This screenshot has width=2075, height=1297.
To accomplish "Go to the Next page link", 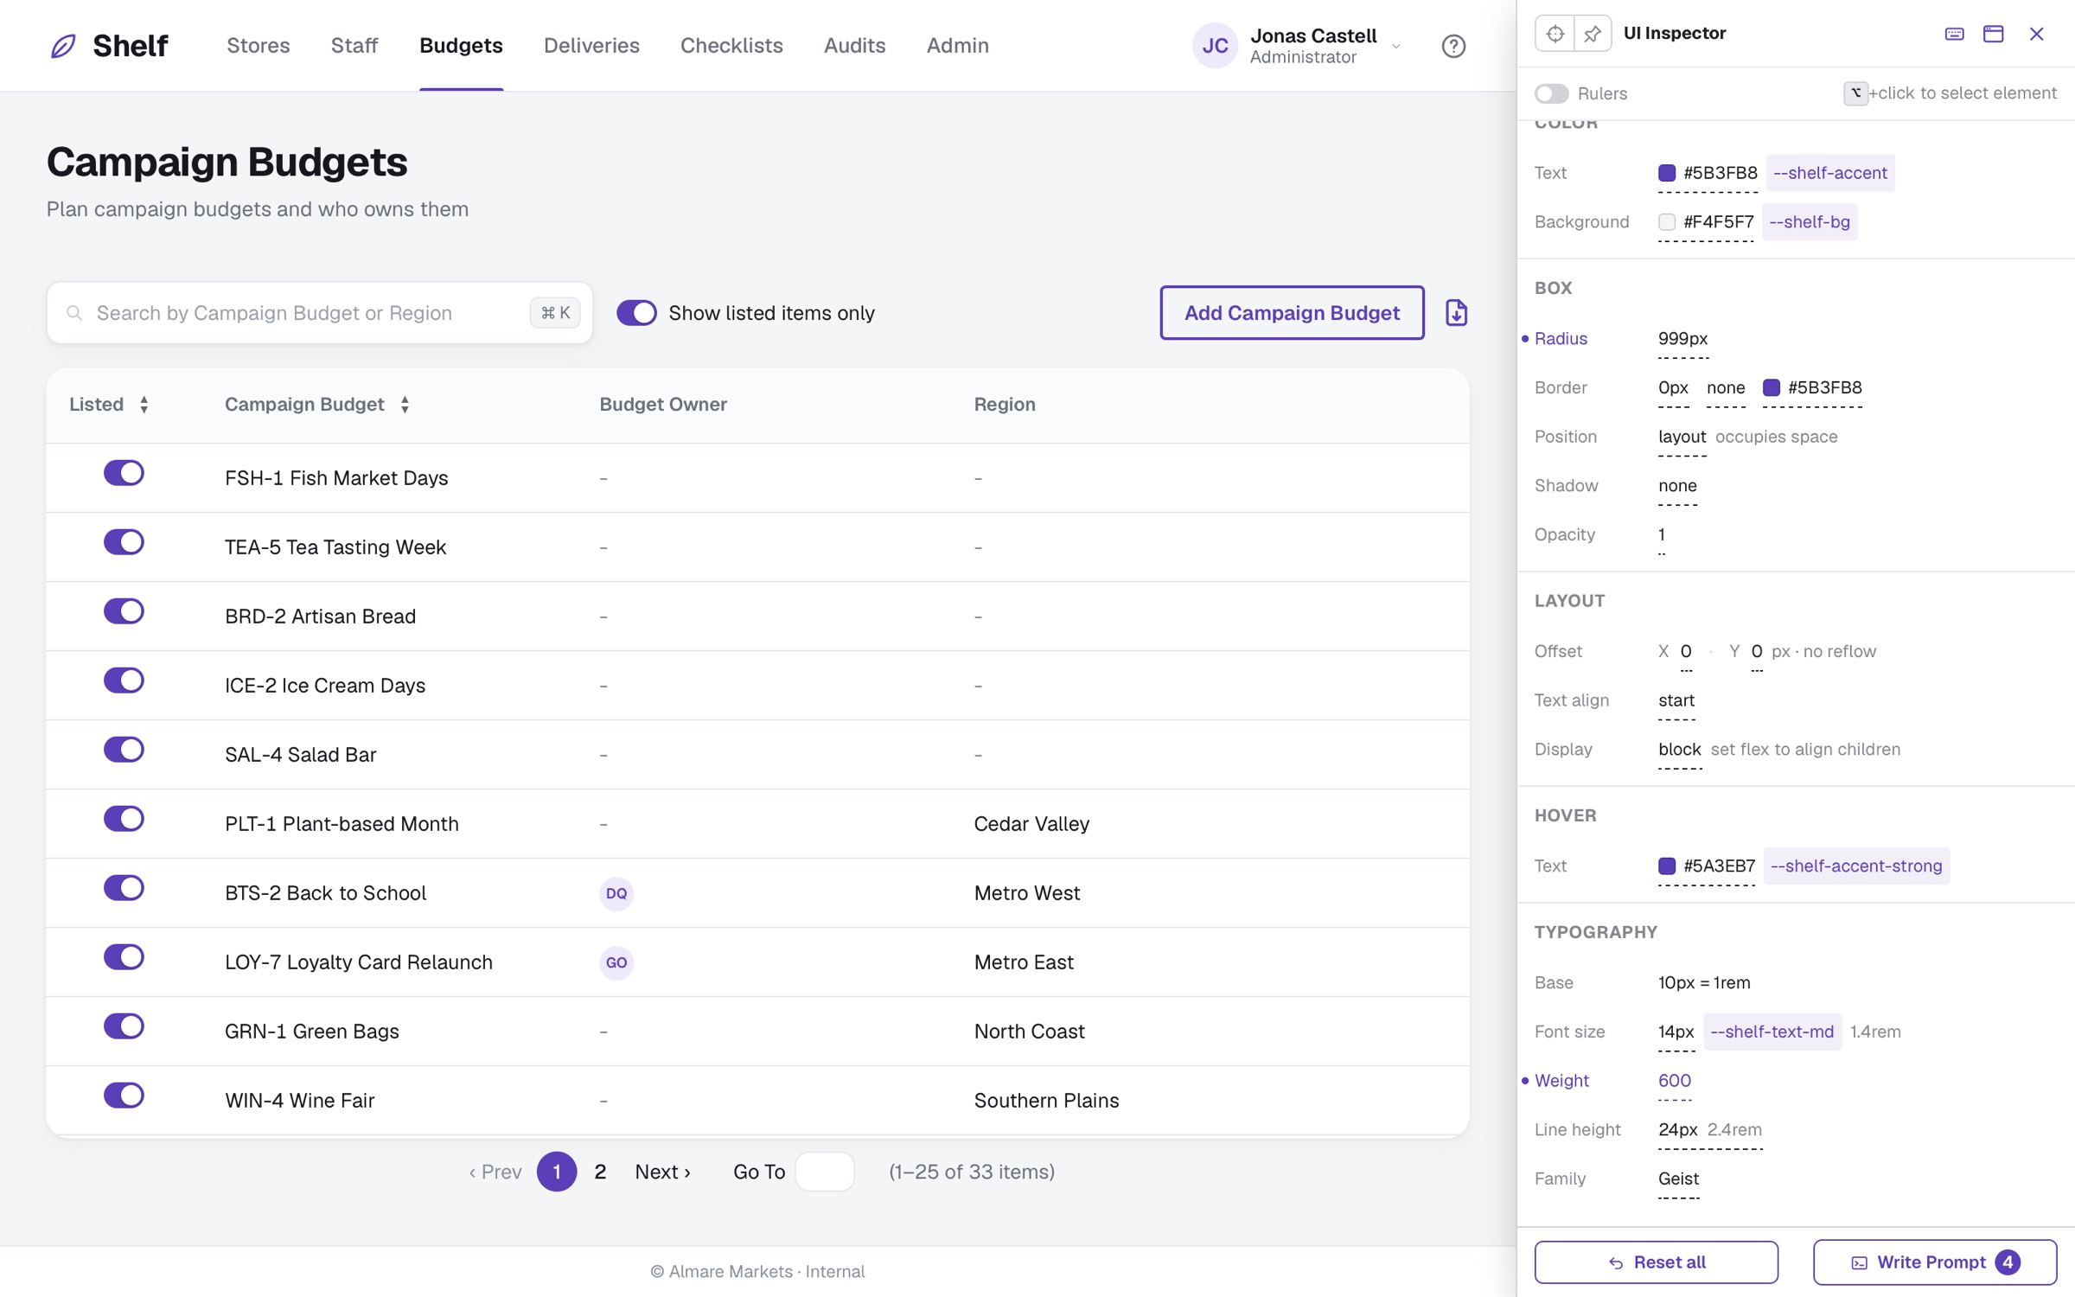I will (x=662, y=1172).
